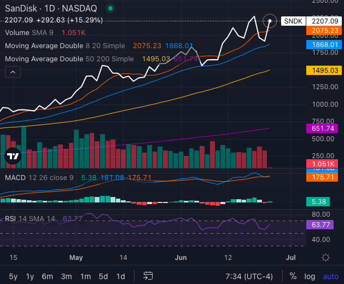Click the green market status dot
The image size is (344, 284).
pos(110,8)
